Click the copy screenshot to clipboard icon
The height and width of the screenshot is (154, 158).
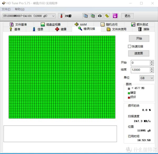click(93, 16)
